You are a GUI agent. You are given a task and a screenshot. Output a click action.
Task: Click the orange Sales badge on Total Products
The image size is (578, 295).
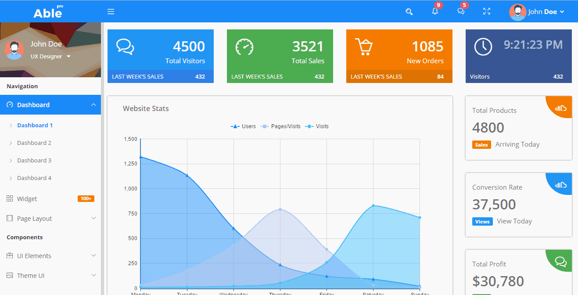tap(481, 144)
